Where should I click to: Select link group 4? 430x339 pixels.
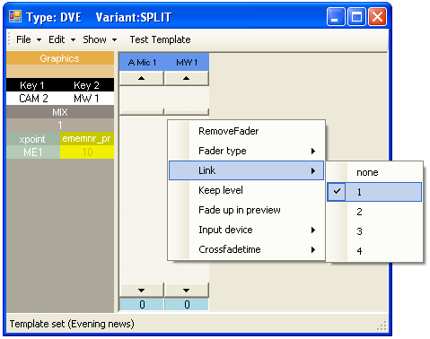click(374, 251)
